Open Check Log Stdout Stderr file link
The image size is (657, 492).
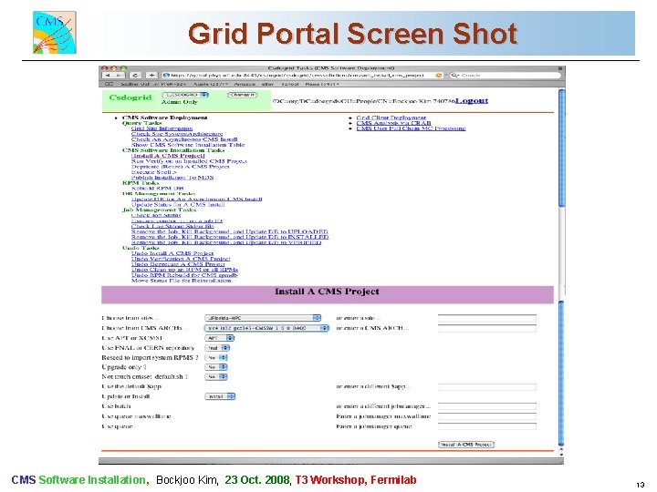point(172,226)
